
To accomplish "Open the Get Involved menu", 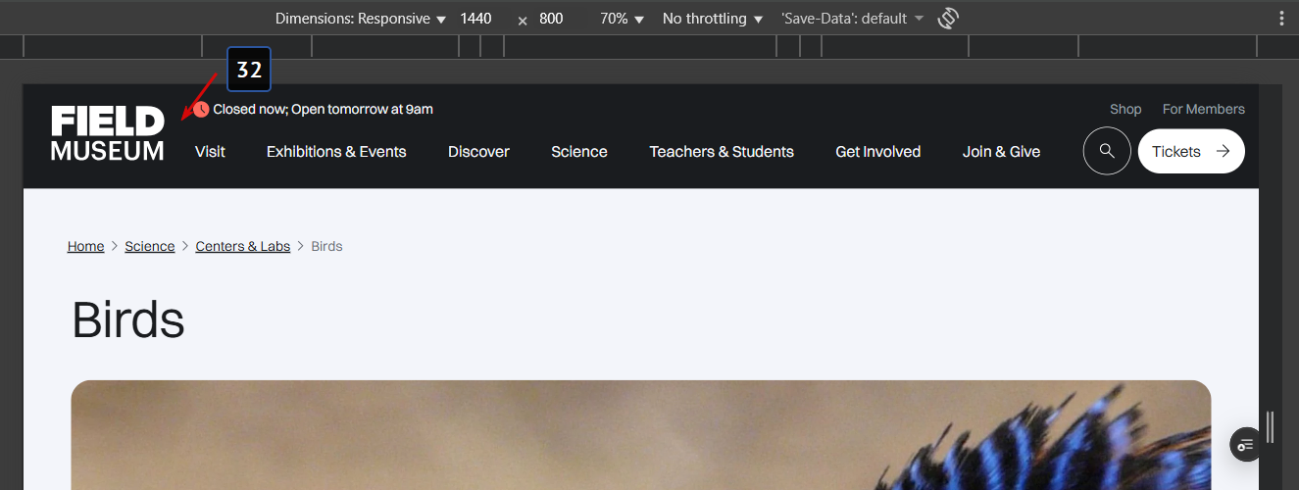I will click(878, 152).
